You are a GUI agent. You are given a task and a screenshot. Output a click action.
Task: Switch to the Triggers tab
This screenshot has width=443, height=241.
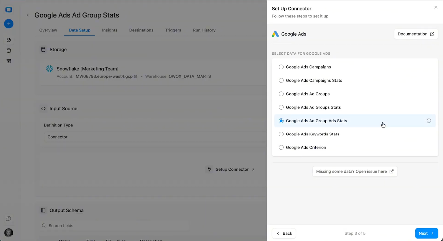173,30
